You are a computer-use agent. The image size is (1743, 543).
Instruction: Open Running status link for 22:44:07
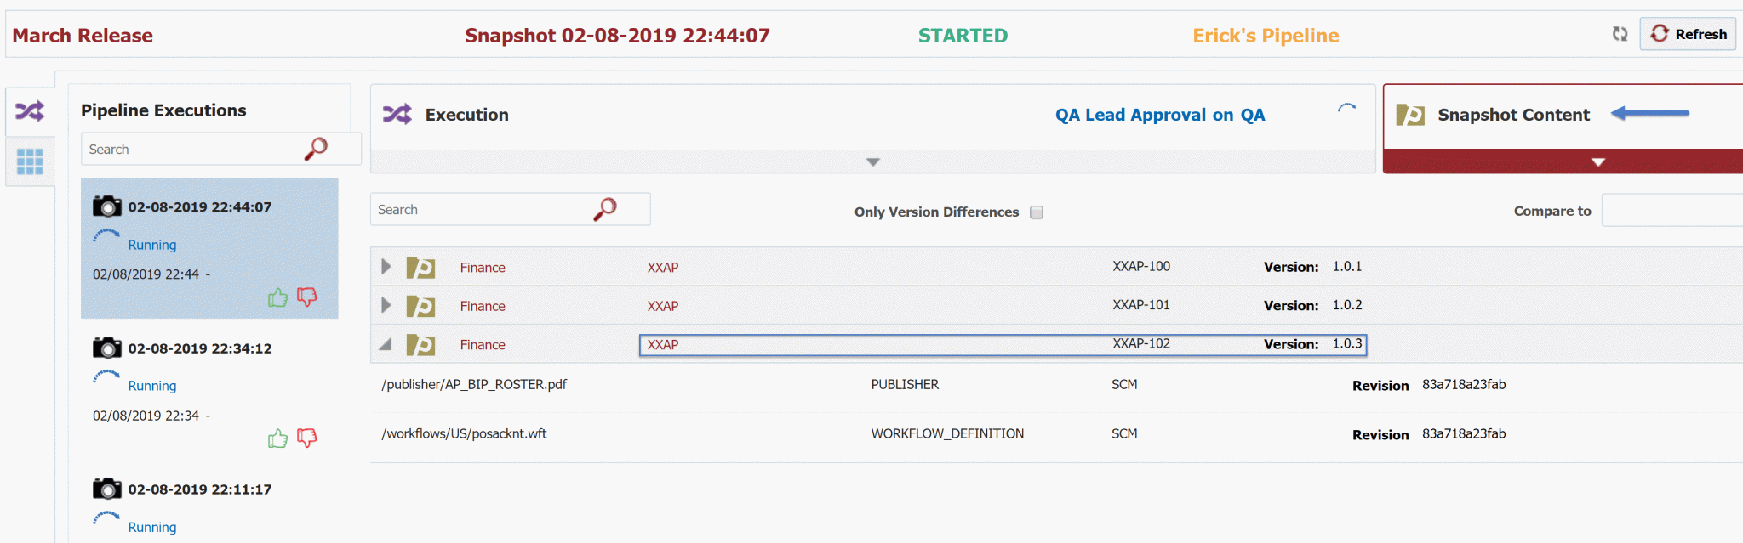click(x=152, y=245)
